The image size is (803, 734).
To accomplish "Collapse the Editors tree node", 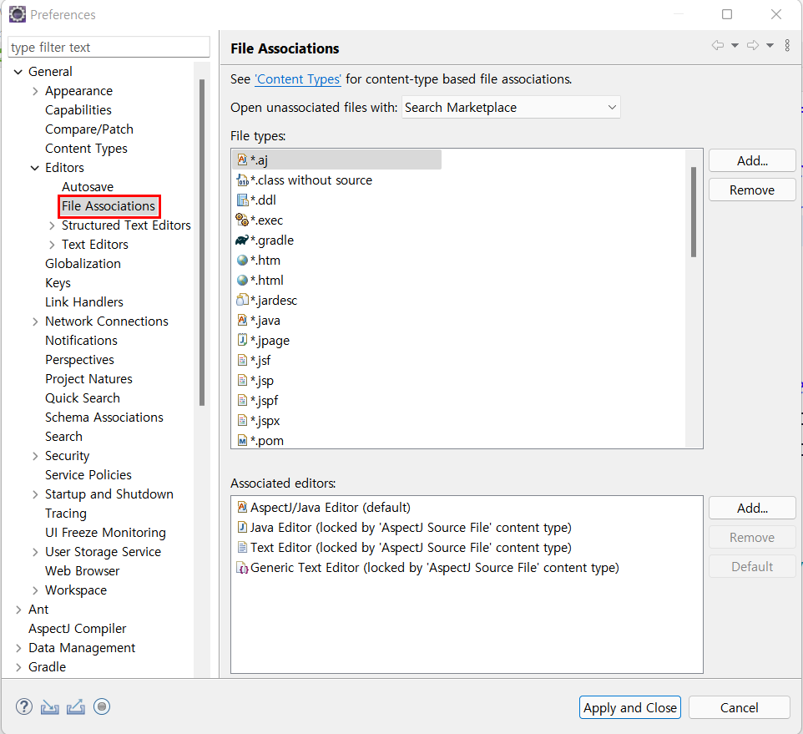I will (x=35, y=168).
